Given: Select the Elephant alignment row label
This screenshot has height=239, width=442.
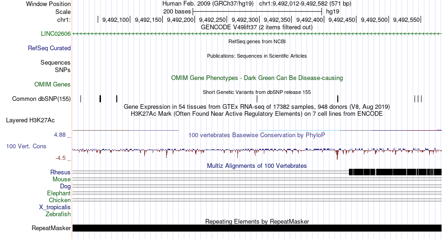Looking at the screenshot, I should 59,193.
